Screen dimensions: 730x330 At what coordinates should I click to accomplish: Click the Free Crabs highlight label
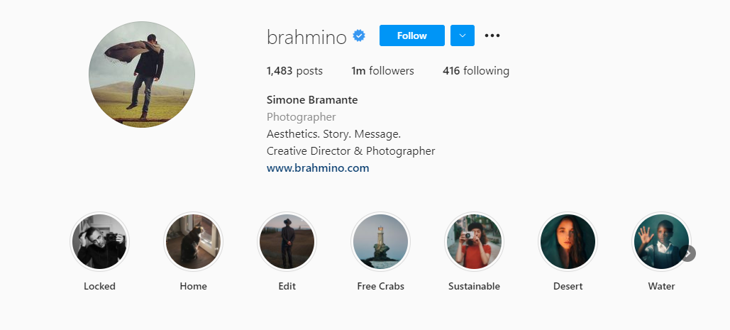point(380,287)
